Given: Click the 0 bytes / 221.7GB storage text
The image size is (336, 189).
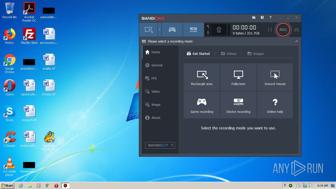Looking at the screenshot, I should pyautogui.click(x=246, y=33).
